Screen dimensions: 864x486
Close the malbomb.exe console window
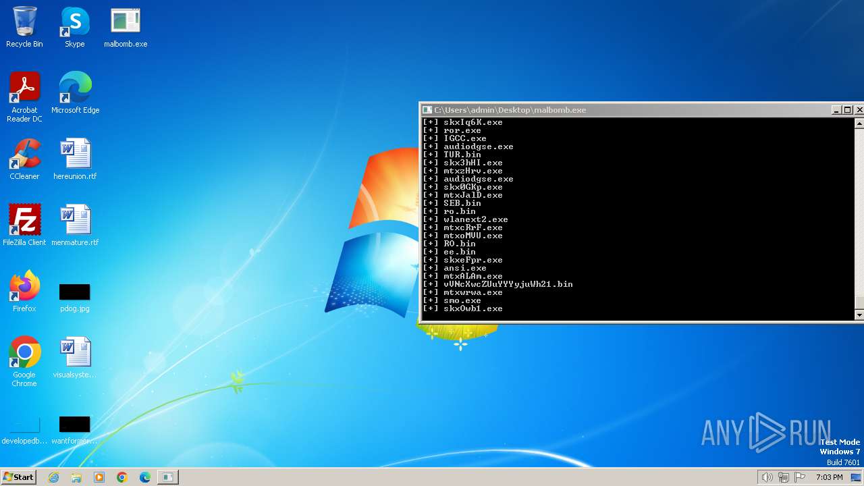pos(859,109)
